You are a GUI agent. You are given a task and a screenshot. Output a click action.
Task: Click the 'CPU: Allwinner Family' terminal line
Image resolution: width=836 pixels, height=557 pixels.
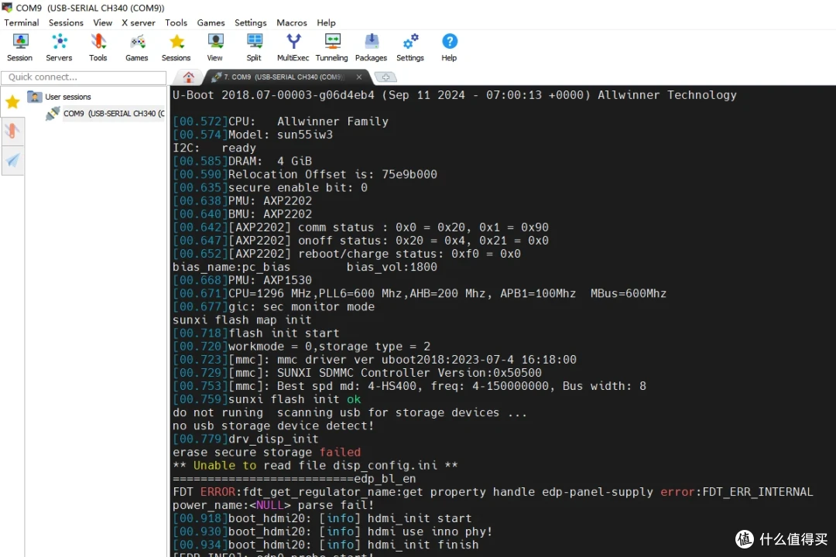(280, 121)
